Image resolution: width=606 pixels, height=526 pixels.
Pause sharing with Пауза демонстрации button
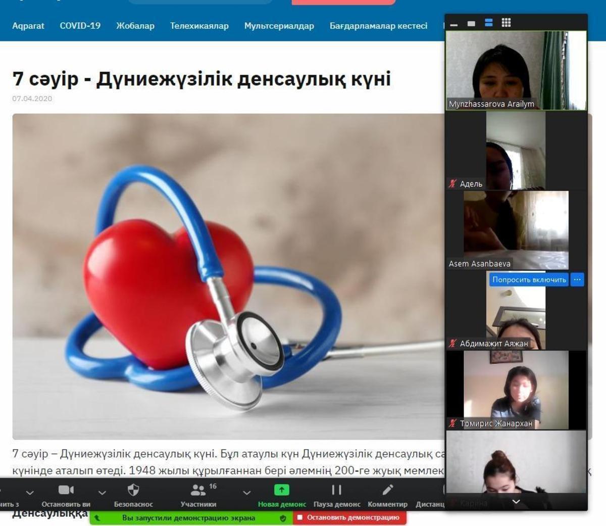tap(336, 490)
